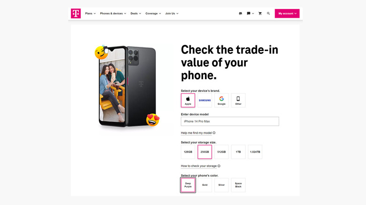Select 128GB storage size
This screenshot has width=366, height=205.
pyautogui.click(x=188, y=152)
